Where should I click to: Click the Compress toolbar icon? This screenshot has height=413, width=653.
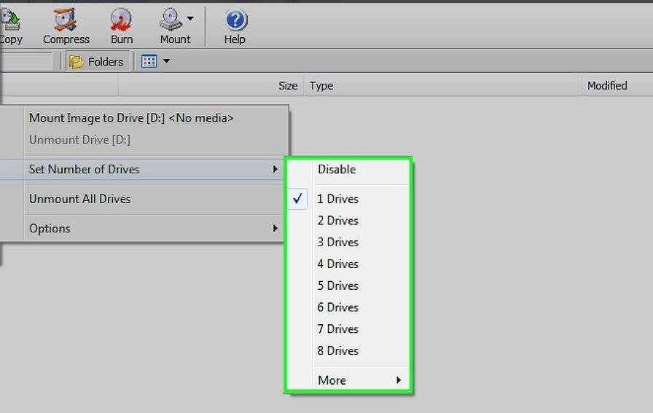(66, 20)
